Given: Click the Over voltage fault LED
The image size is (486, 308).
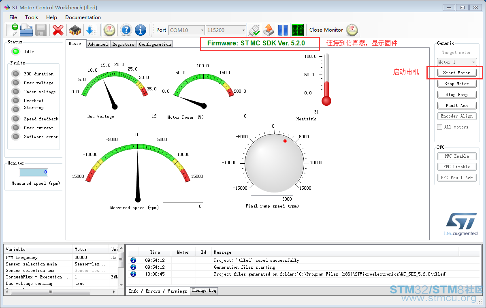Looking at the screenshot, I should (16, 83).
